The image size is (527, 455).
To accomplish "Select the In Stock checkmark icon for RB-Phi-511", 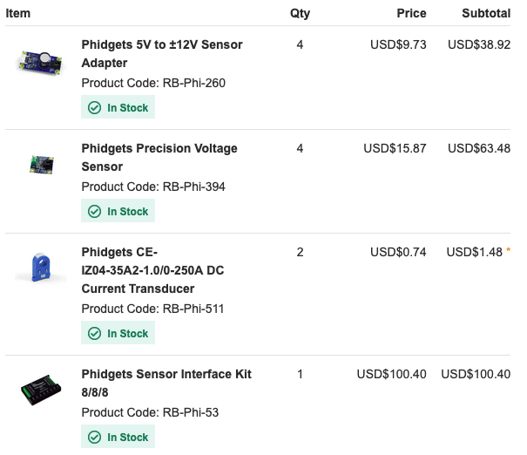I will click(x=94, y=334).
